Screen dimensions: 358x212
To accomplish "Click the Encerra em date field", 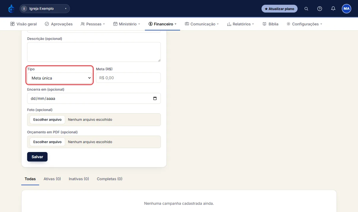I will click(94, 98).
